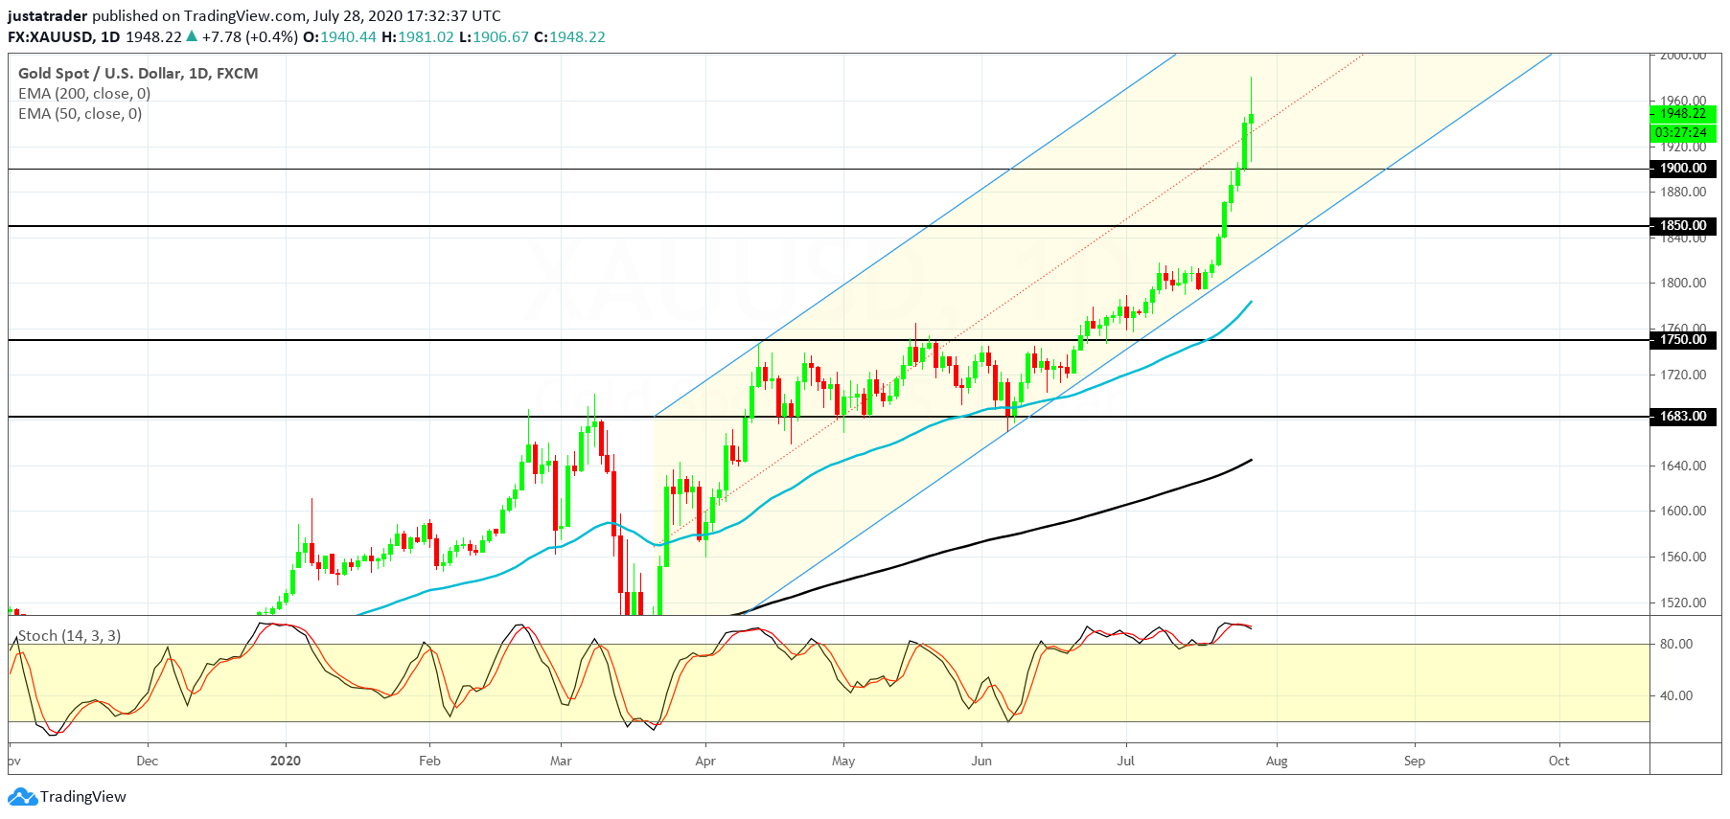Select the L:1906.67 low value

tap(494, 37)
